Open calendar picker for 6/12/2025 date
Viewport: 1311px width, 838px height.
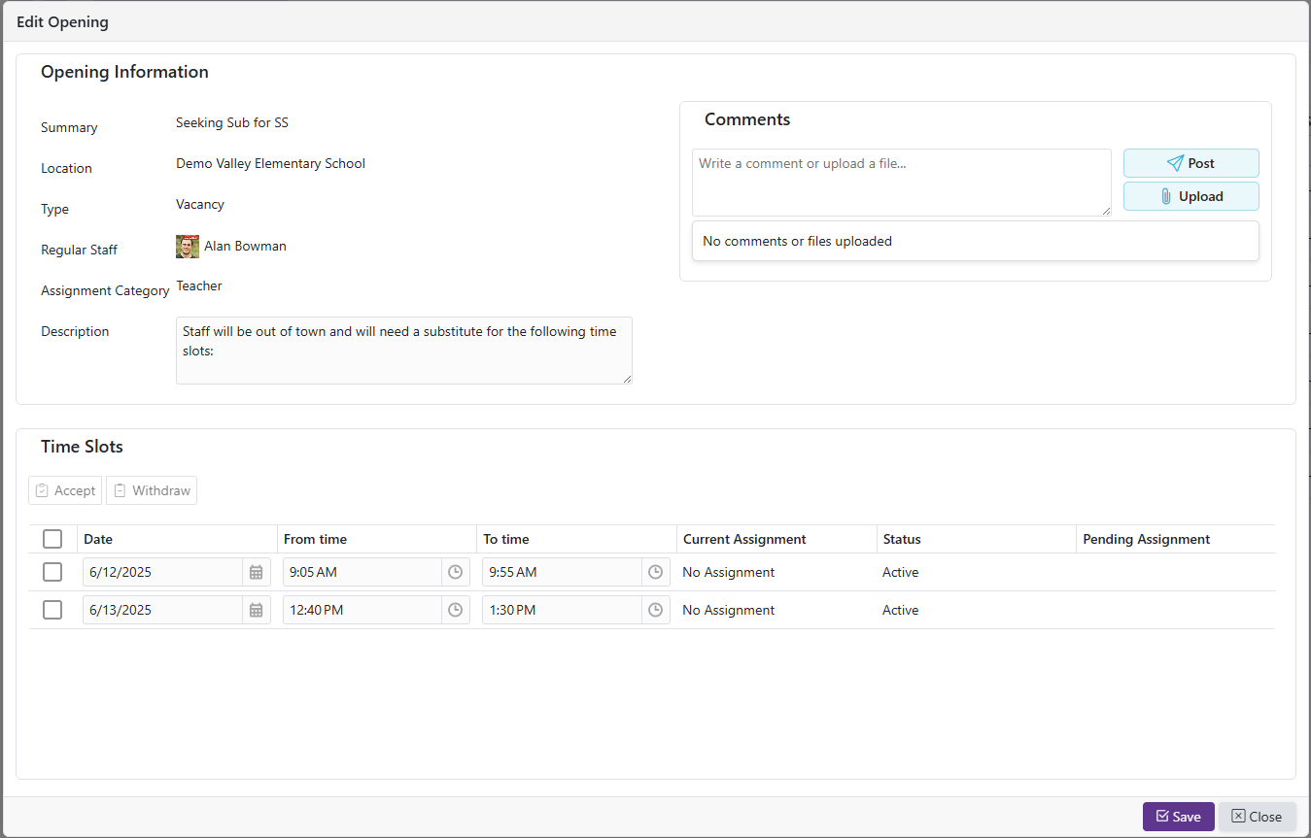coord(257,573)
